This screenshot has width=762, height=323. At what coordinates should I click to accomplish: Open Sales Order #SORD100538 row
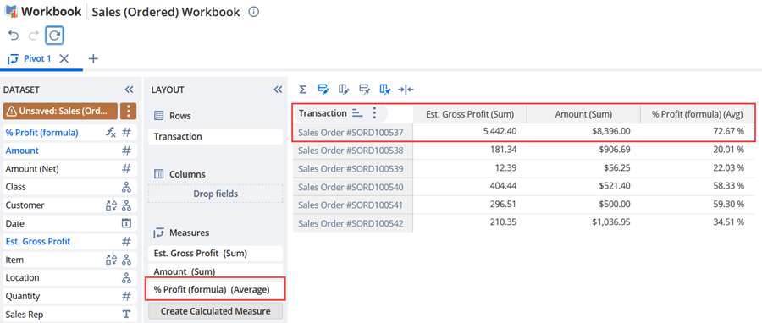[351, 151]
